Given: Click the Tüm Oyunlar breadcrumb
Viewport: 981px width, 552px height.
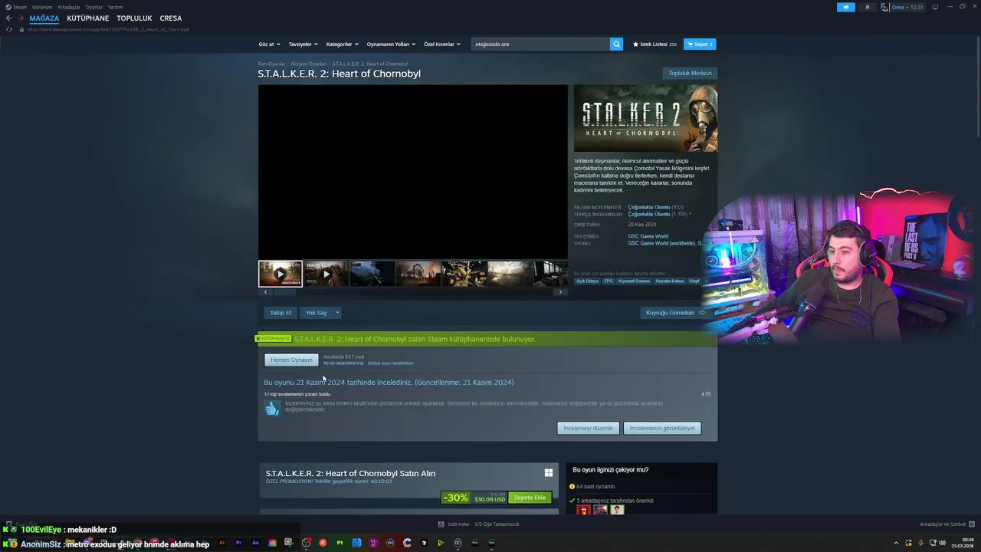Looking at the screenshot, I should pyautogui.click(x=271, y=64).
